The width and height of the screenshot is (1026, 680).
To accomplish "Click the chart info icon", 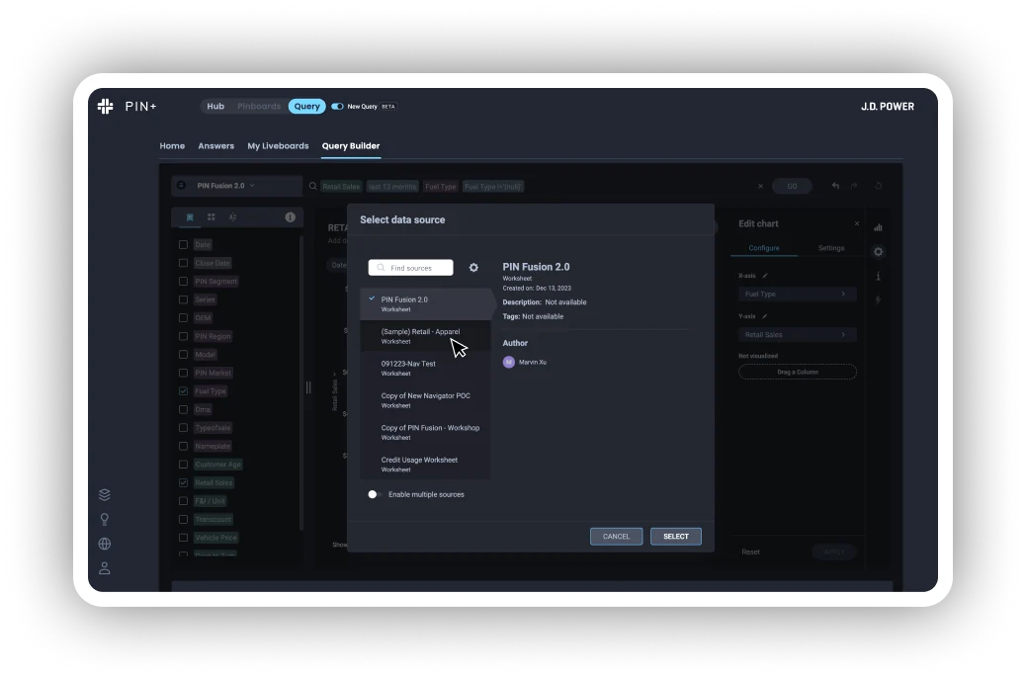I will (878, 276).
